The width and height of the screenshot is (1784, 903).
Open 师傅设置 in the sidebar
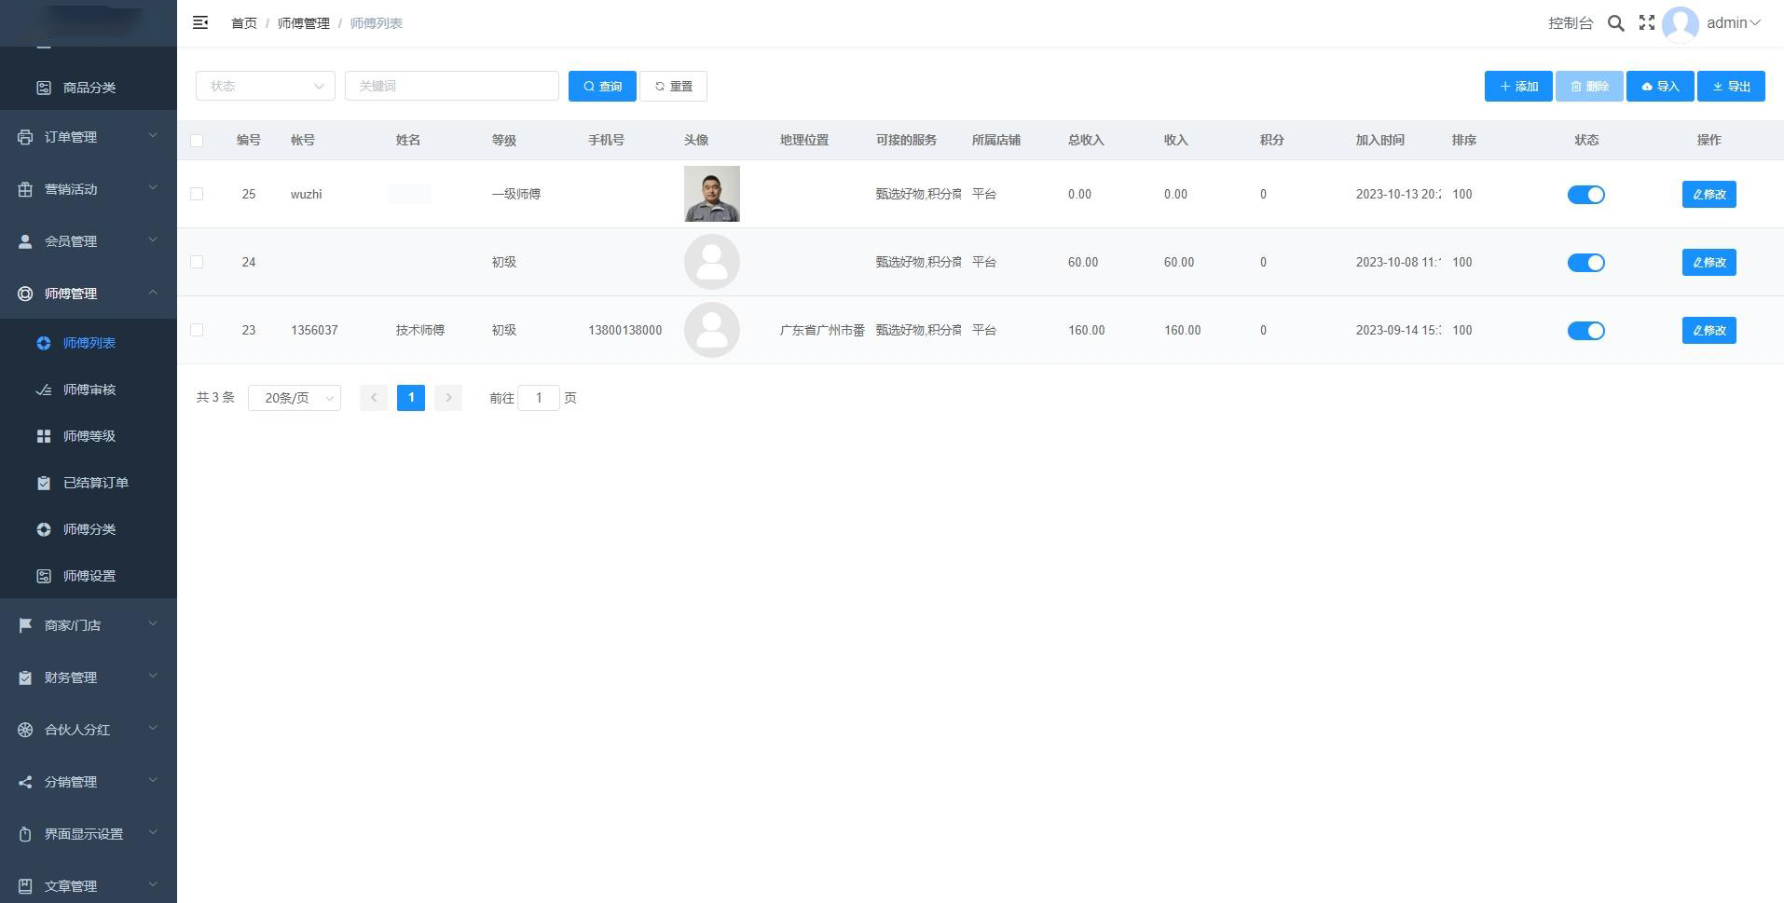(x=89, y=576)
